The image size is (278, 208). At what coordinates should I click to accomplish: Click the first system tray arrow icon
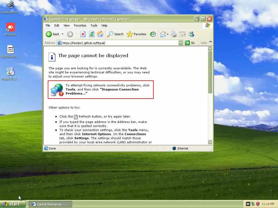248,204
